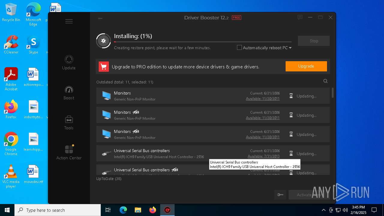Expand the UpToDate (38) section
The width and height of the screenshot is (384, 216).
pos(109,178)
